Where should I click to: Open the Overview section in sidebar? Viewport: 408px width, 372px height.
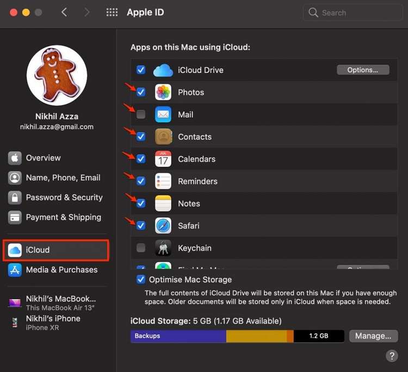43,158
